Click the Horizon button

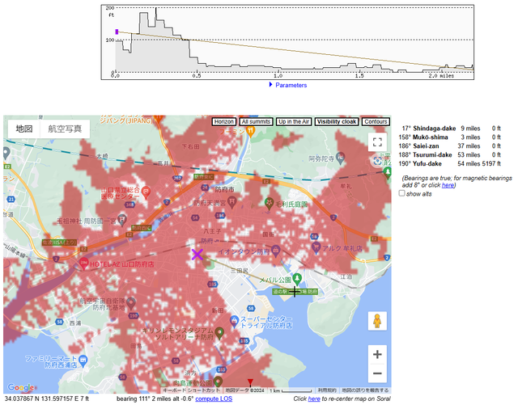point(223,121)
